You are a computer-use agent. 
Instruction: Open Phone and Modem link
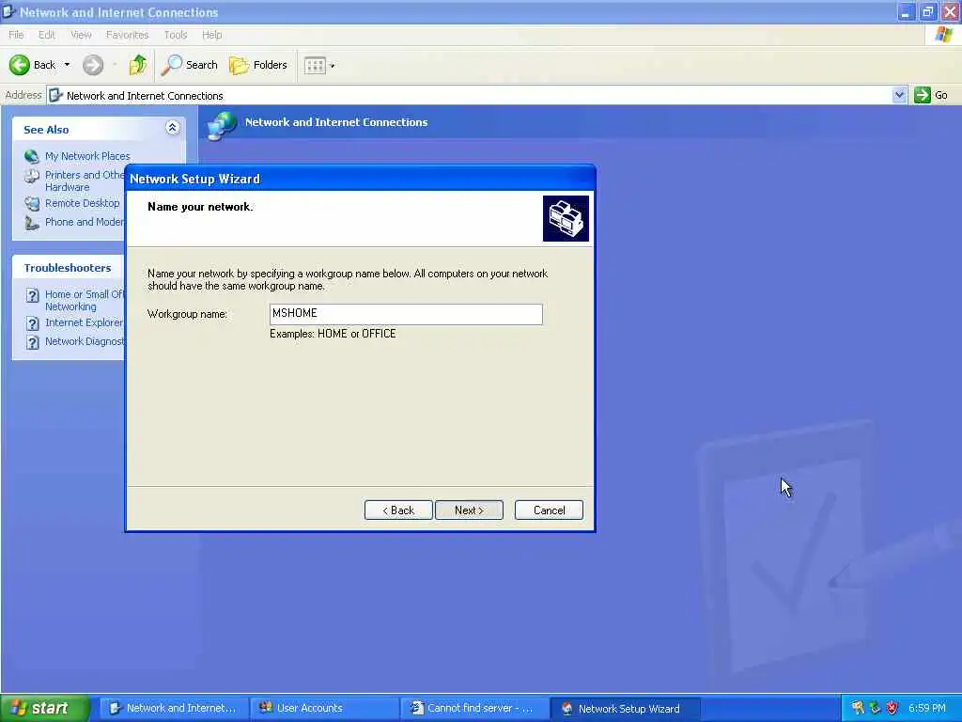click(x=85, y=222)
